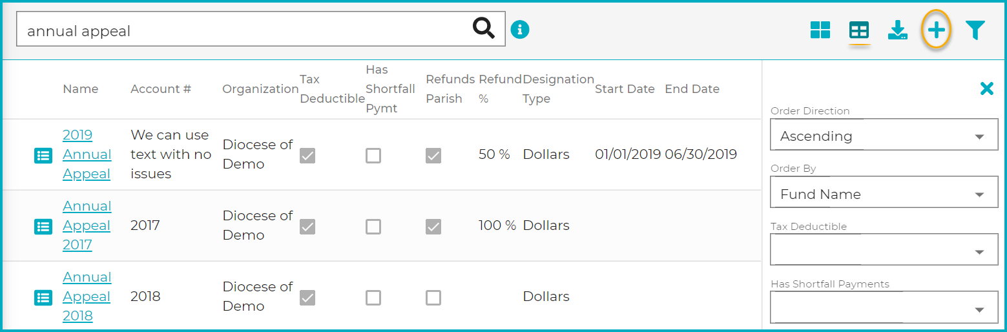The width and height of the screenshot is (1007, 332).
Task: Click the download export icon
Action: 898,30
